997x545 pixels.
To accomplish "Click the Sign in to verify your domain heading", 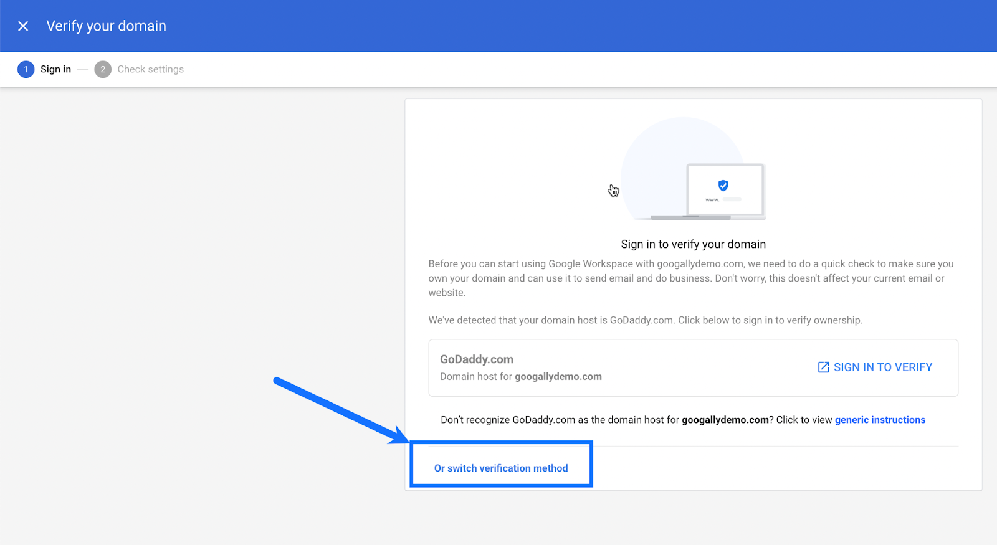I will tap(694, 244).
